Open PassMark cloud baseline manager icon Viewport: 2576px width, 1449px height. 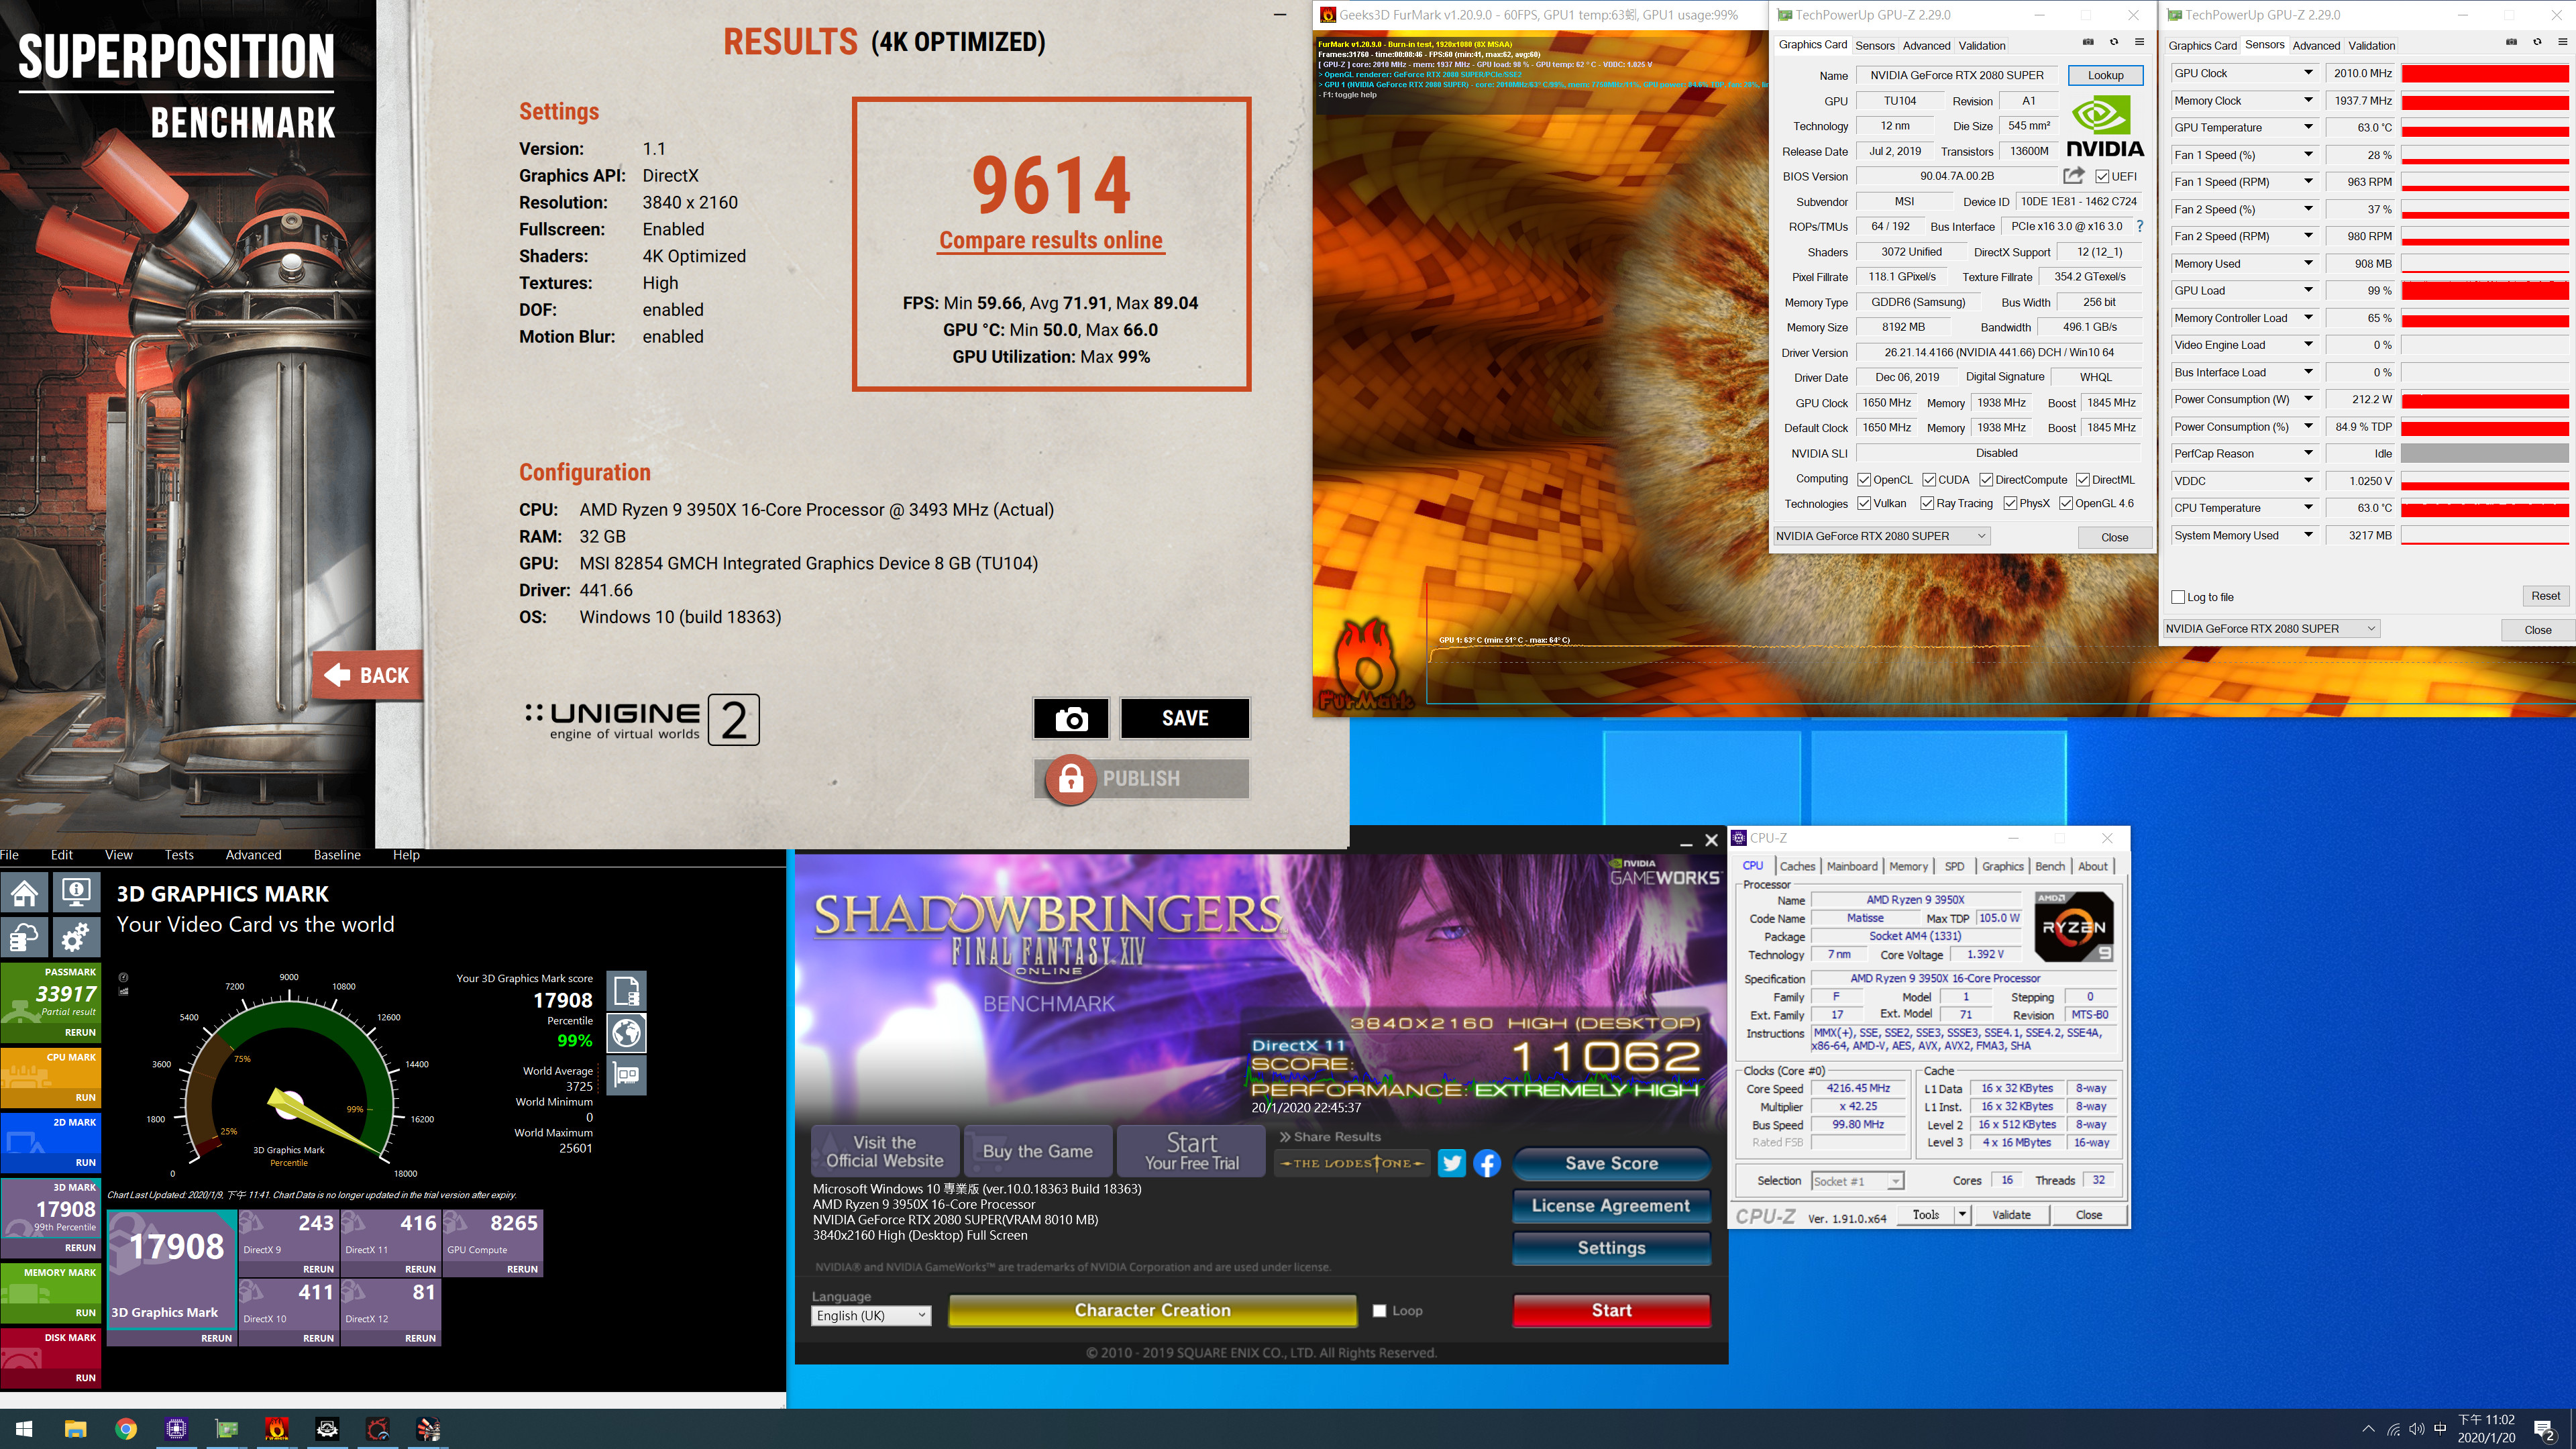(25, 938)
